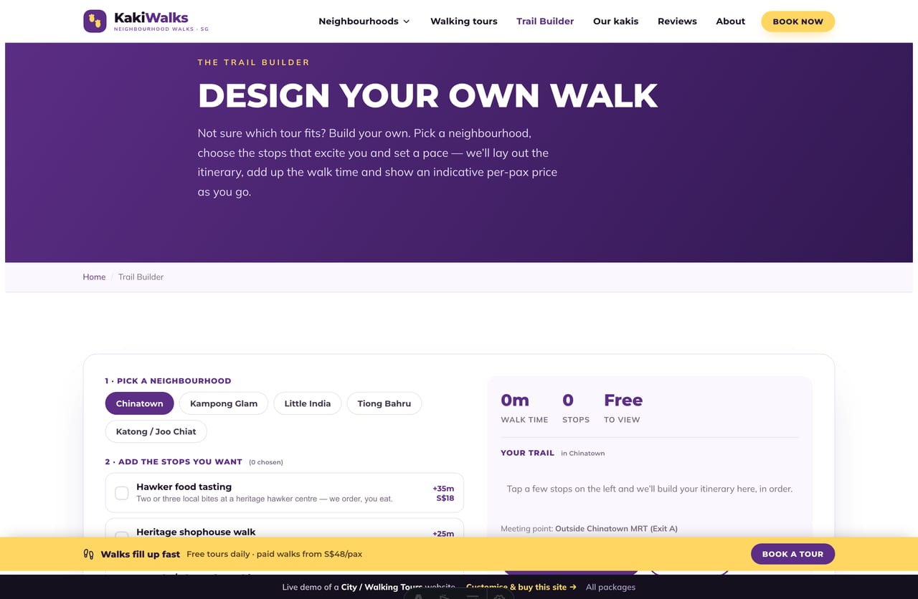Choose Katong / Joo Chiat neighbourhood

tap(156, 431)
